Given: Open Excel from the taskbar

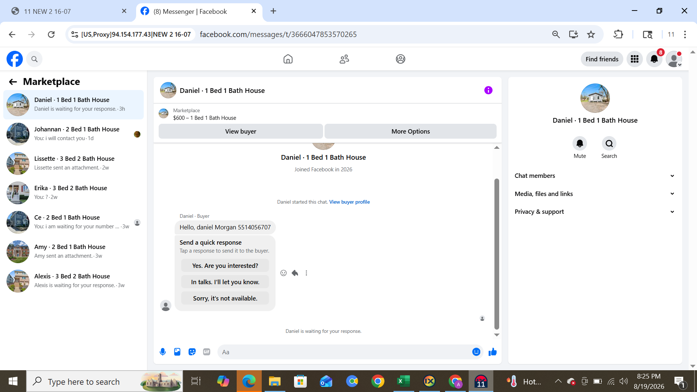Looking at the screenshot, I should 403,381.
